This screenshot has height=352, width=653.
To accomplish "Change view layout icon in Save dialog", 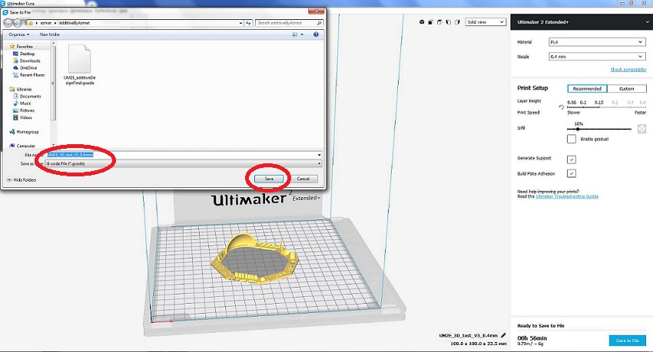I will pyautogui.click(x=295, y=35).
